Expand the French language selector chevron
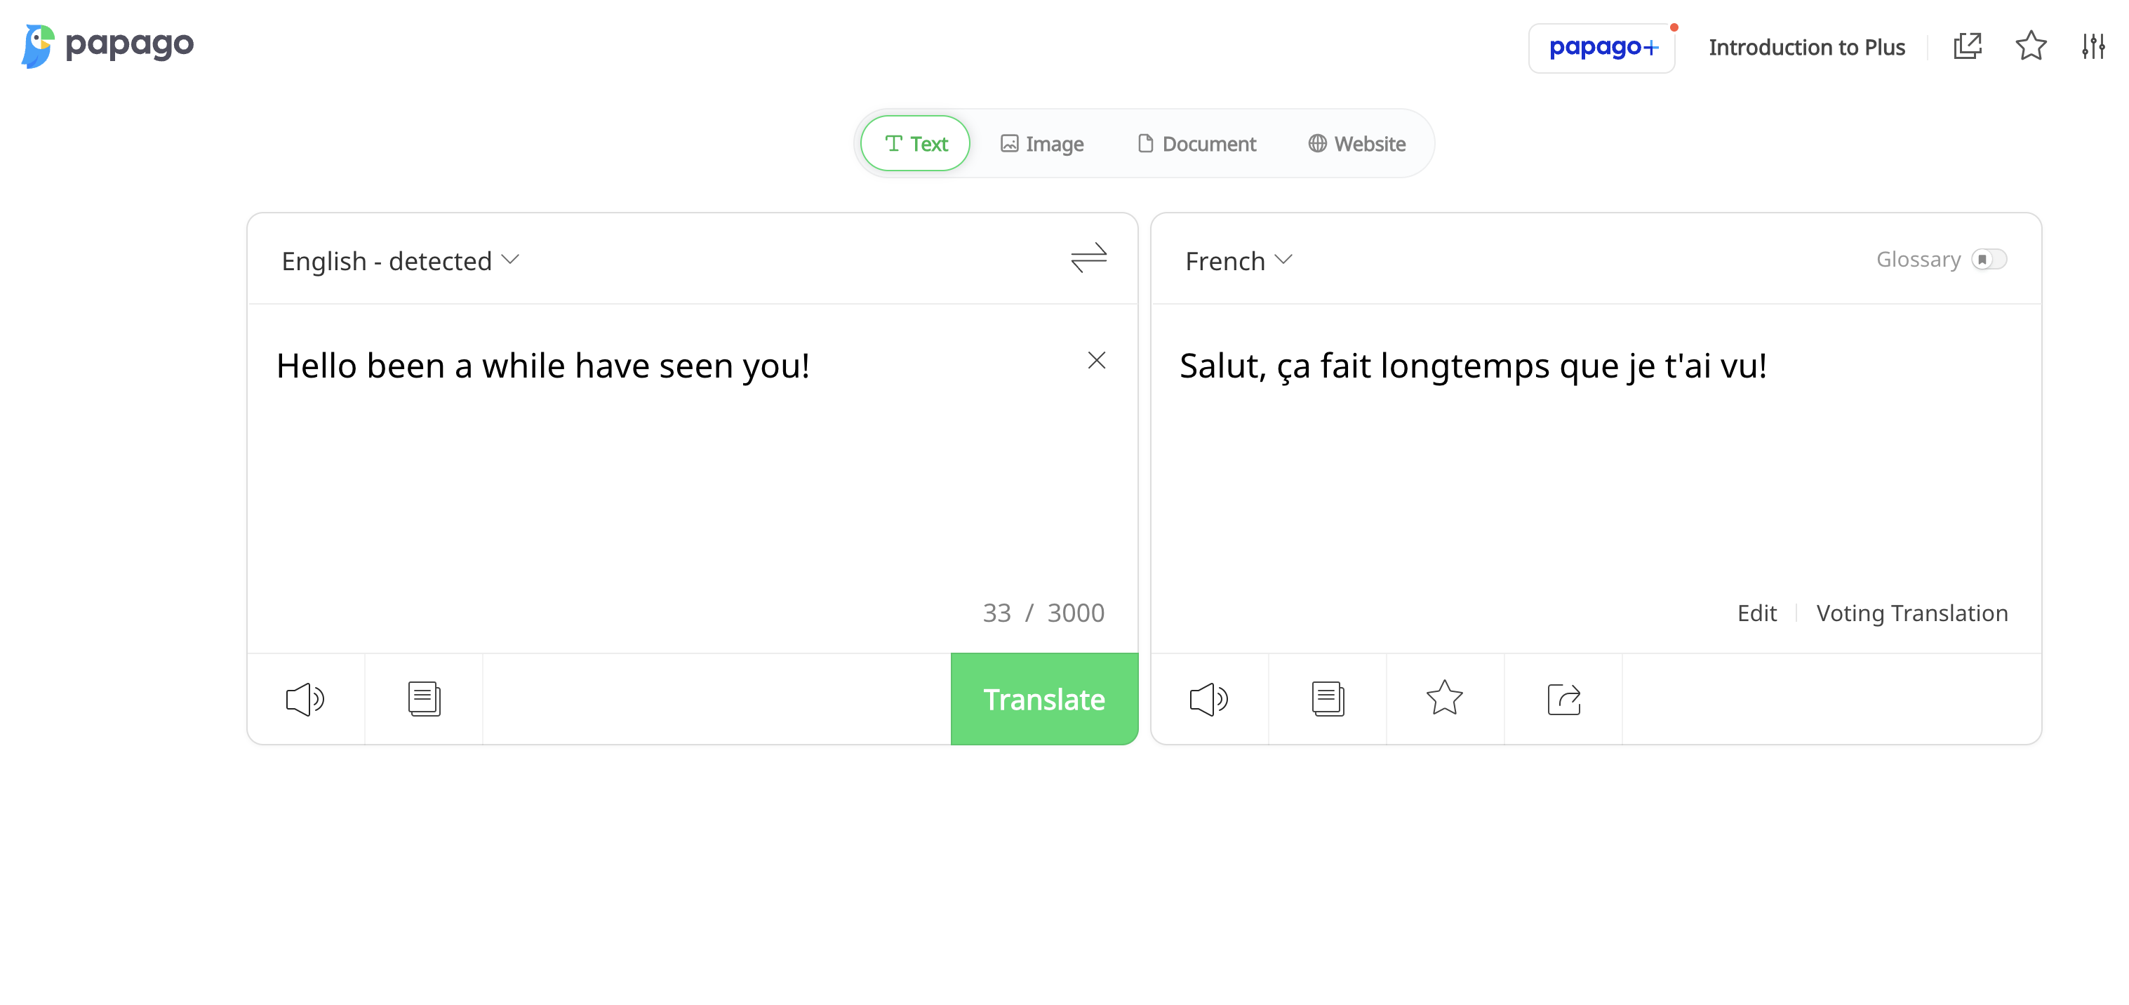Screen dimensions: 2129x1005 (x=1284, y=260)
